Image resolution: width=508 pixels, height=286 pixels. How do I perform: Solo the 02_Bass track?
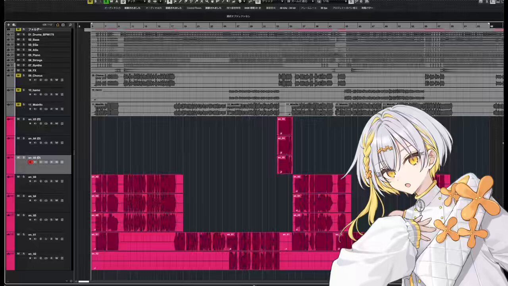click(23, 40)
